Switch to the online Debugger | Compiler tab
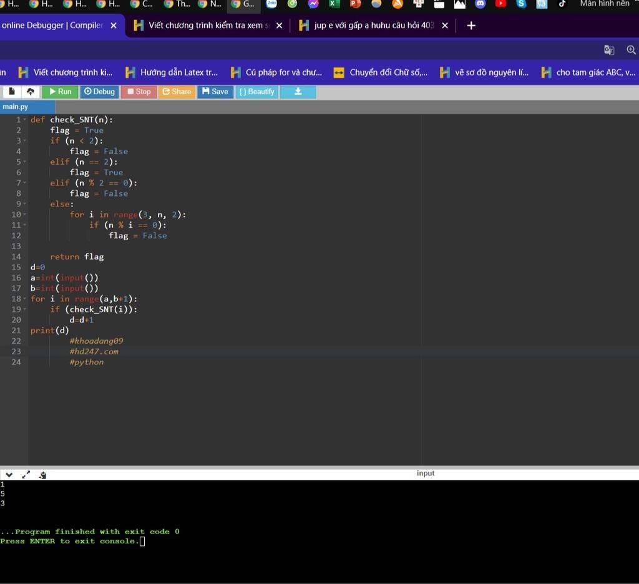639x584 pixels. tap(52, 25)
